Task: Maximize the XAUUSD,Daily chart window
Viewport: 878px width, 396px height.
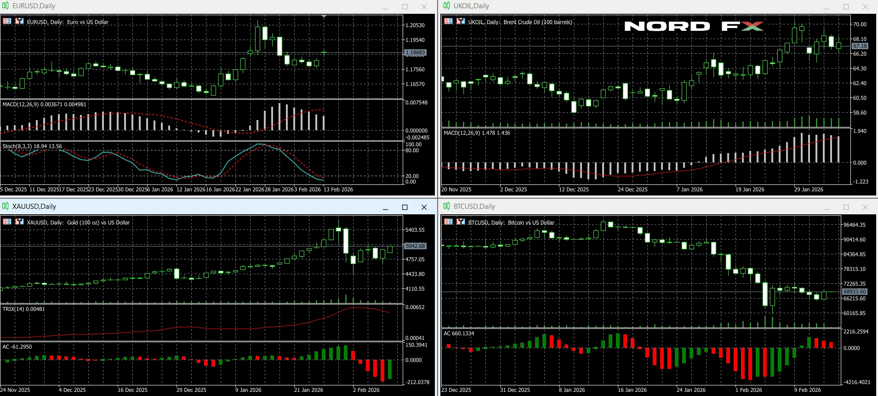Action: click(x=405, y=207)
